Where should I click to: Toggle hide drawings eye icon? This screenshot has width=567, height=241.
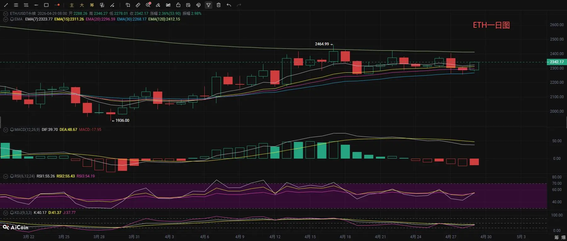[198, 5]
